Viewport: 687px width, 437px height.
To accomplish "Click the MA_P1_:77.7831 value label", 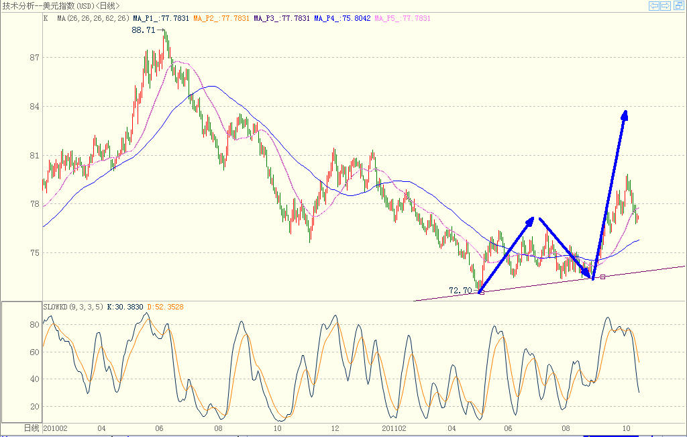I will pos(161,18).
